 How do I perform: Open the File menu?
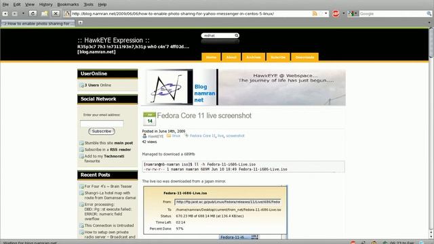click(x=5, y=5)
